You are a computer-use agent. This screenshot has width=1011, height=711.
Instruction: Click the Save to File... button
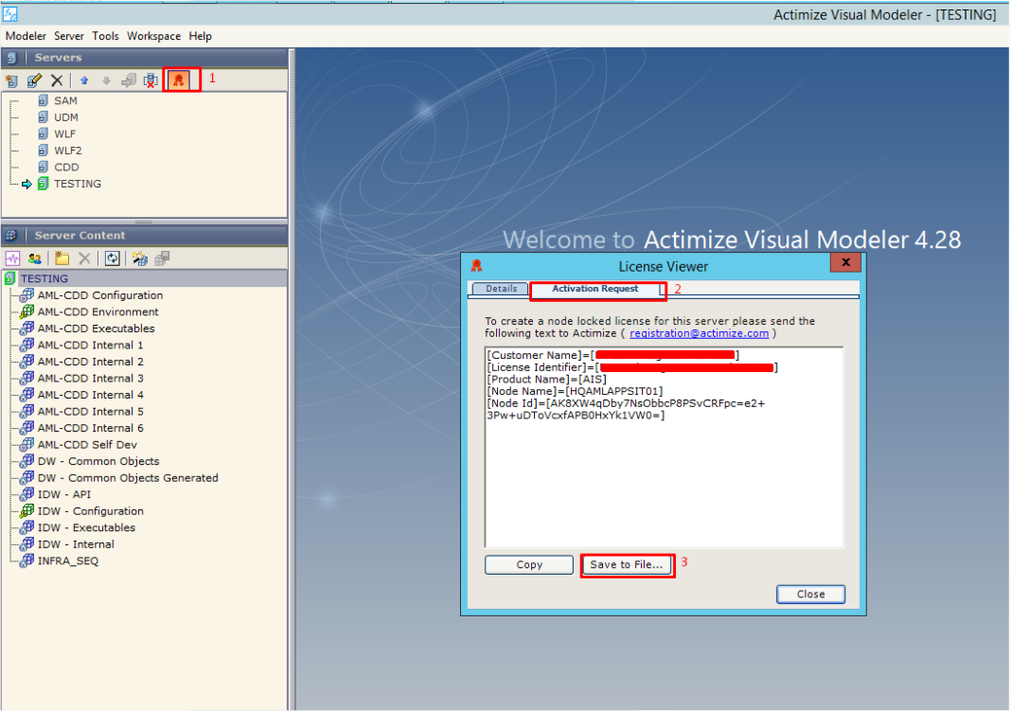626,564
